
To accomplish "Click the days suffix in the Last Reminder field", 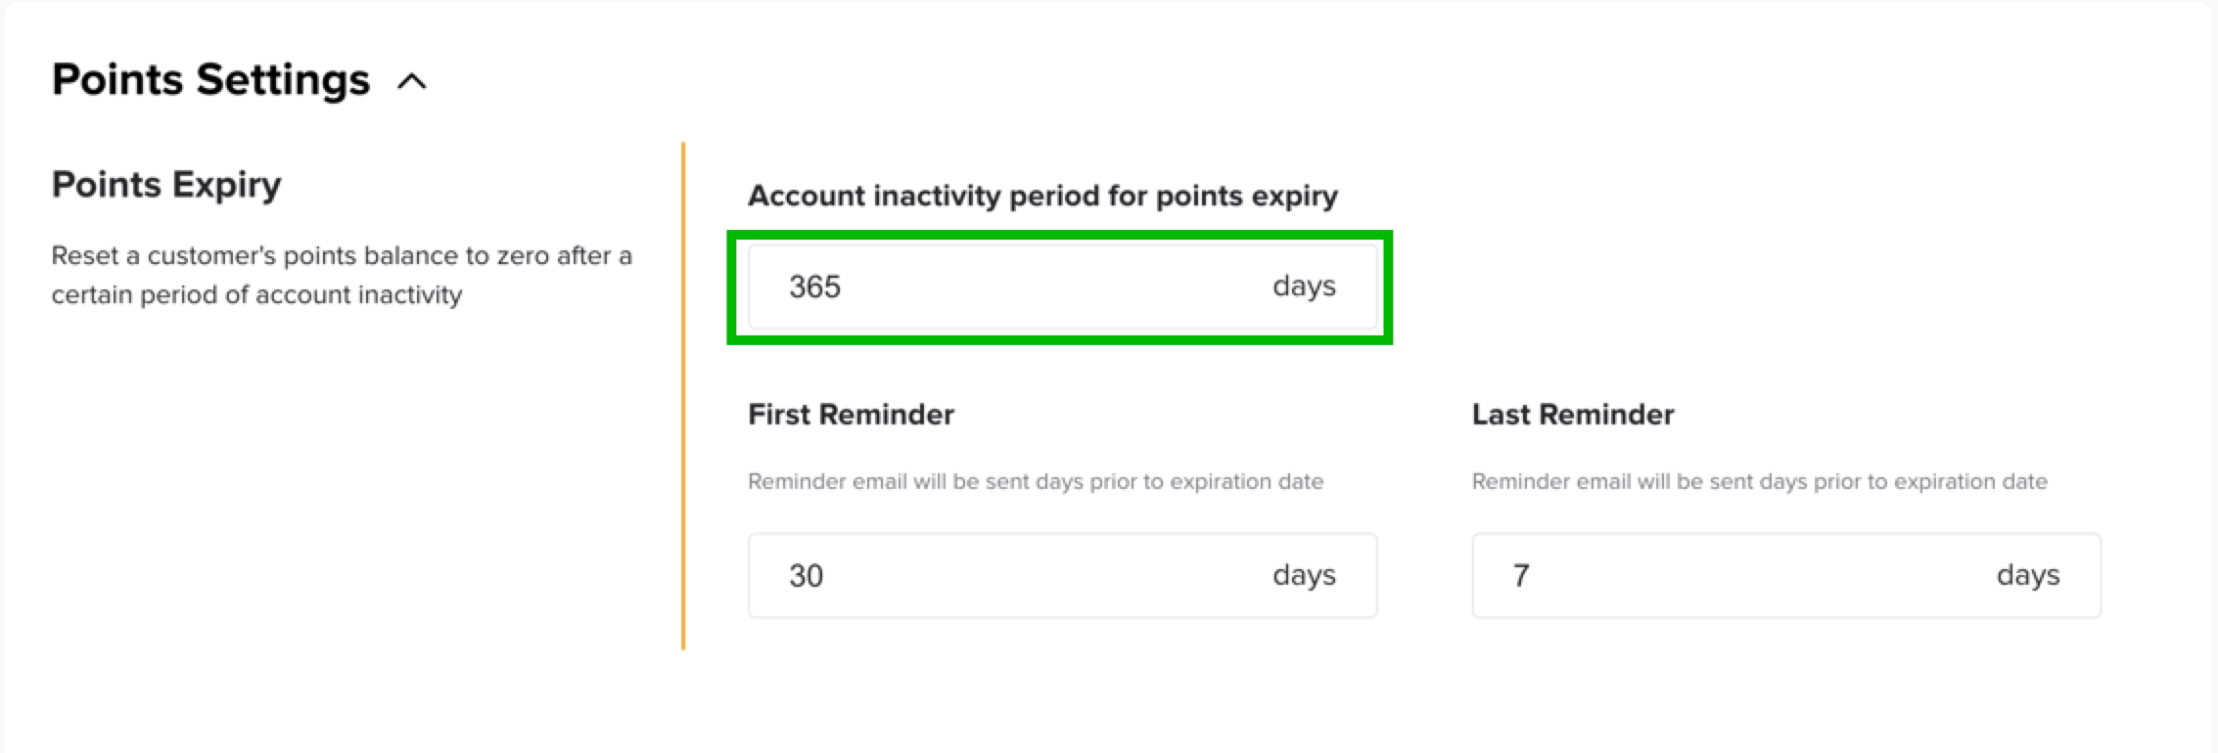I will pyautogui.click(x=2028, y=575).
